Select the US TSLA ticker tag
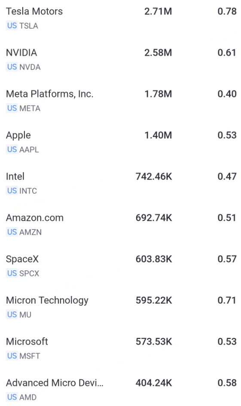This screenshot has height=406, width=241. [22, 26]
